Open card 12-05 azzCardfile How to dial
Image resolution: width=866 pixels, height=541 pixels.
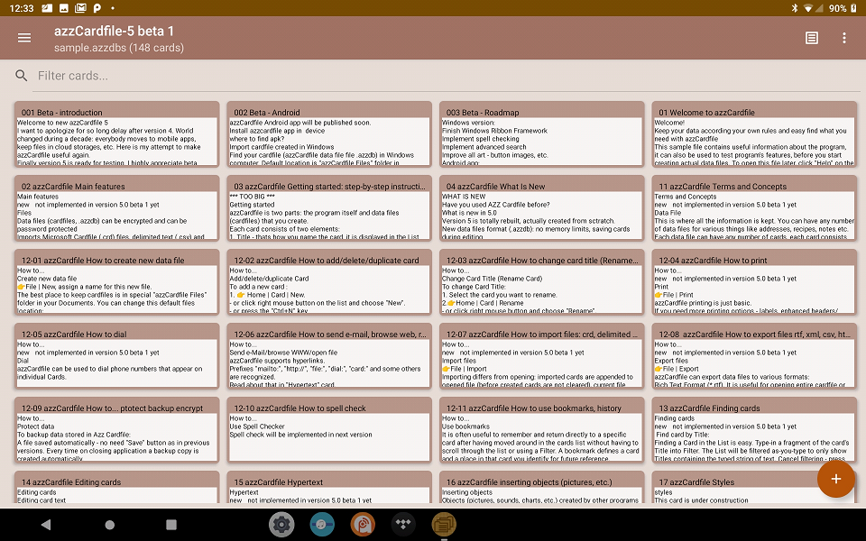tap(116, 355)
